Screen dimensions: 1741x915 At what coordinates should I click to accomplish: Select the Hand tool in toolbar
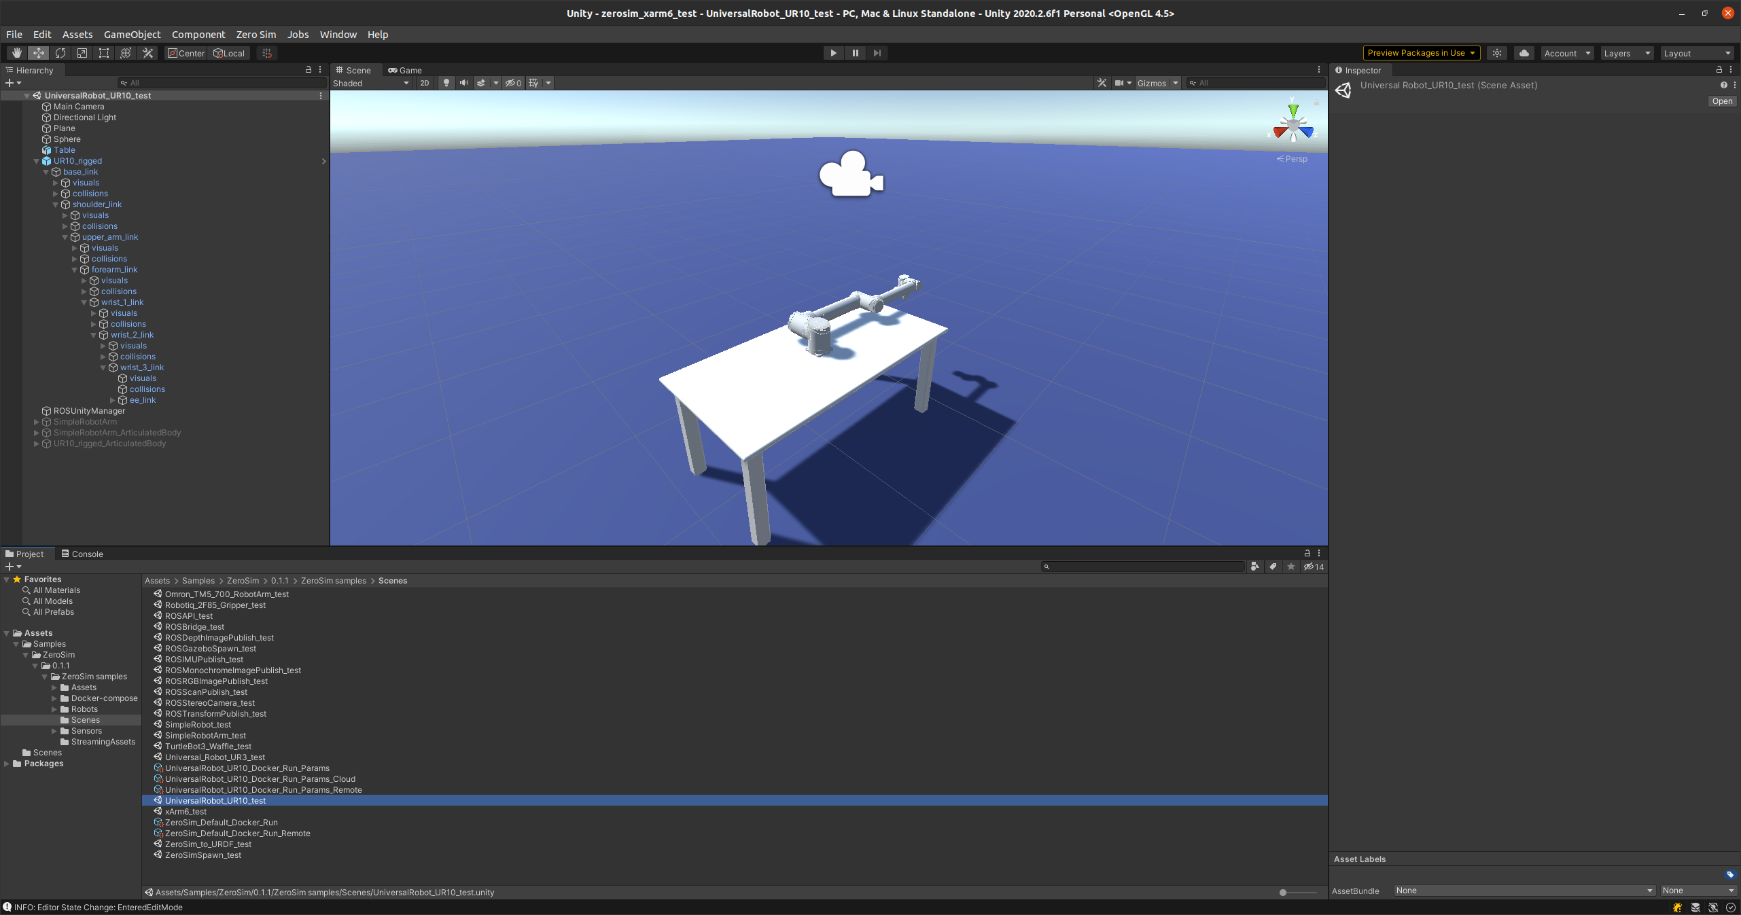pos(16,53)
